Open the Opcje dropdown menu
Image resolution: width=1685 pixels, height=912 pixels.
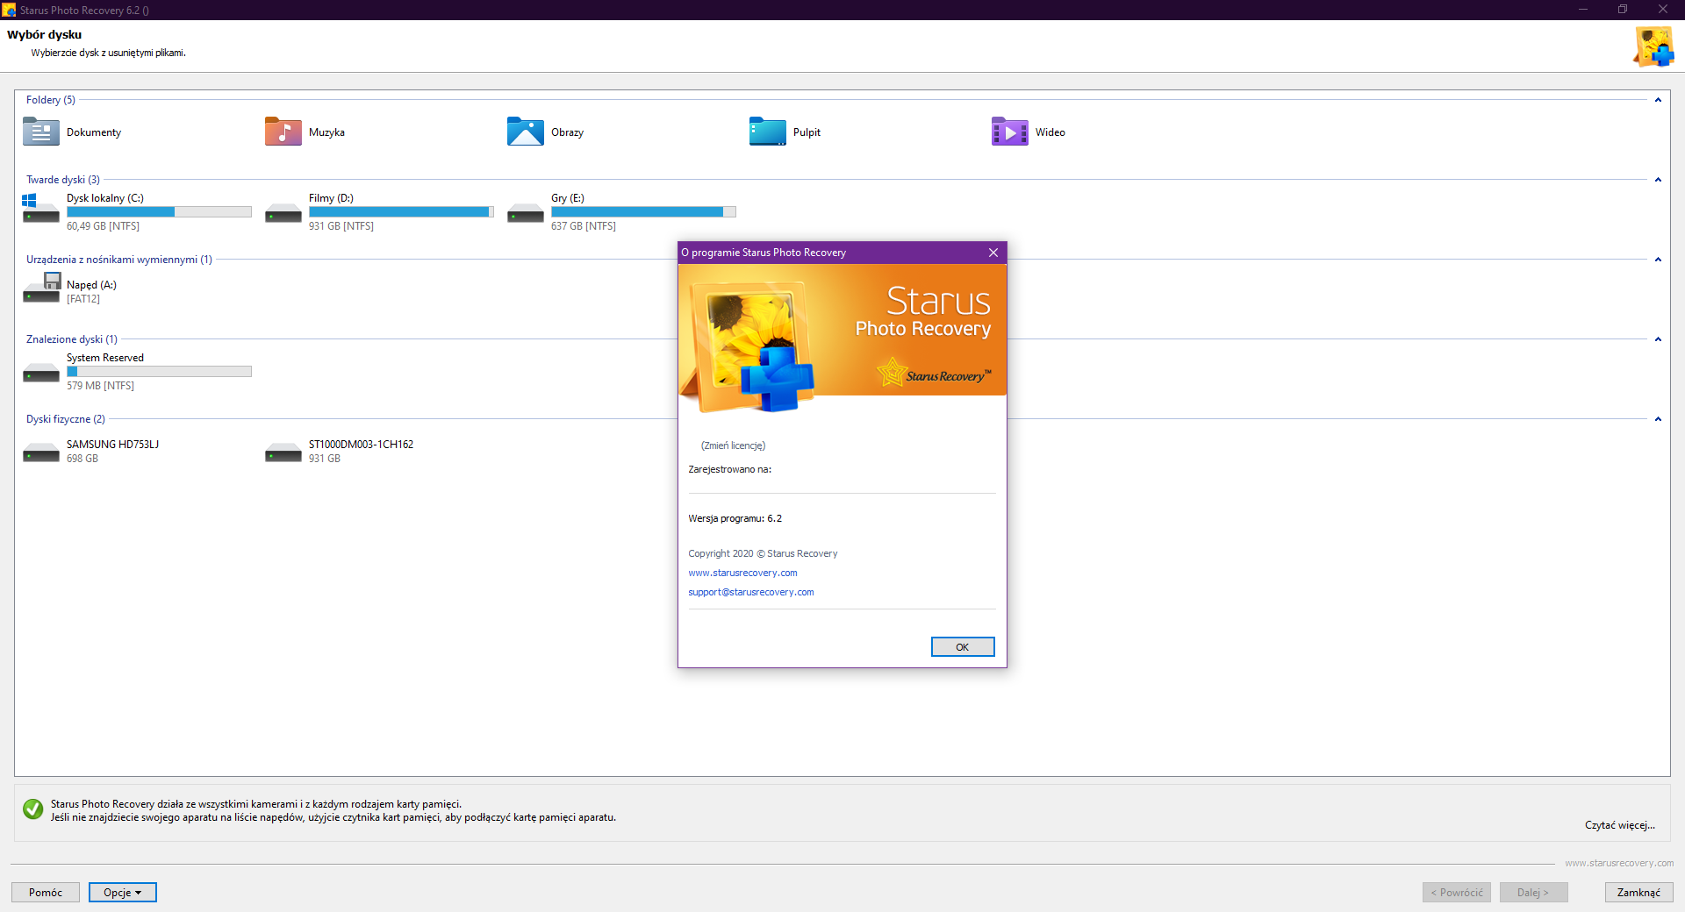[x=123, y=892]
